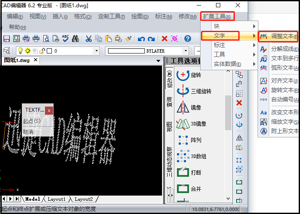Click 起点(S) option in popup
This screenshot has width=300, height=214.
tap(32, 121)
